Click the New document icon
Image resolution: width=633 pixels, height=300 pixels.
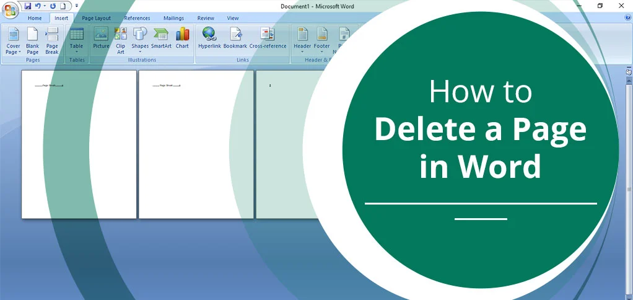[63, 6]
